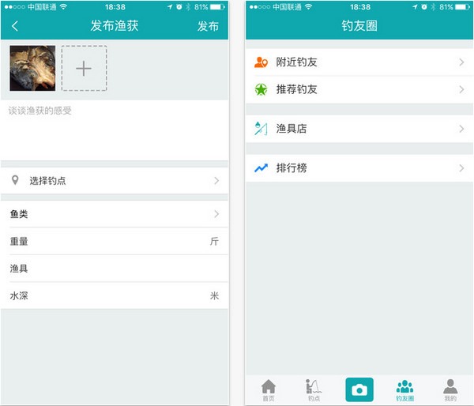Screen dimensions: 474x406
Task: Open 附近钓友 list entry
Action: 359,62
